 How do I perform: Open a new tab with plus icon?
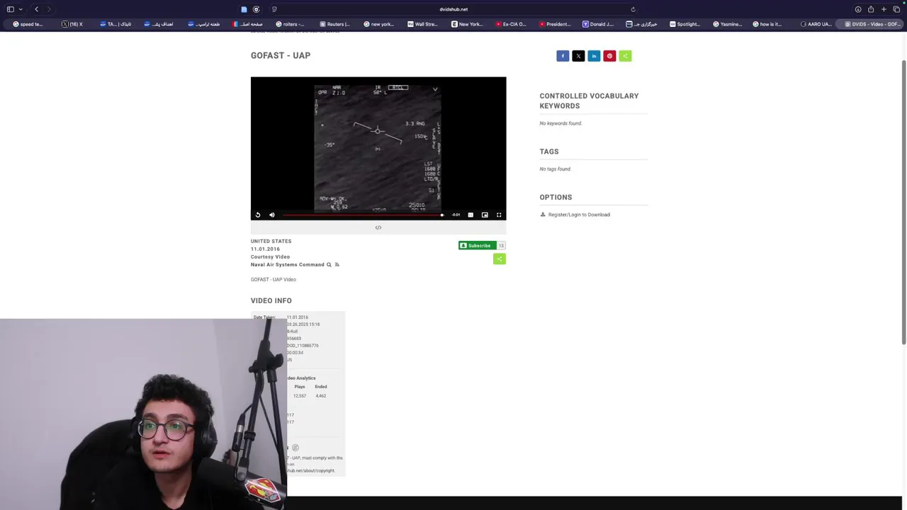[884, 9]
